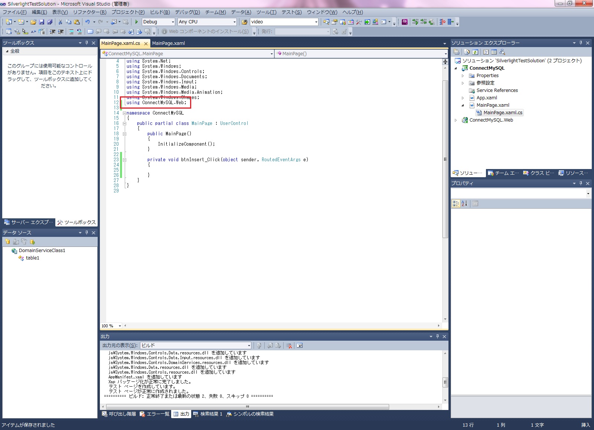Toggle Word Wrap icon in Output panel
Viewport: 594px width, 430px height.
tap(300, 345)
